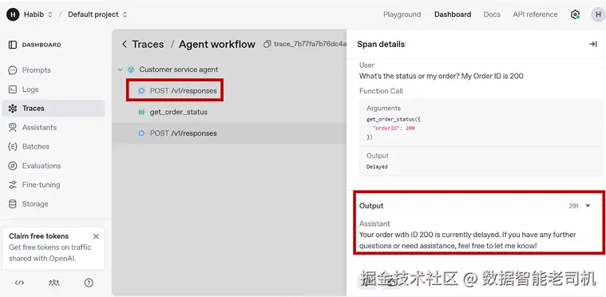Screen dimensions: 606x297
Task: Open Batches in the sidebar
Action: tap(53, 147)
